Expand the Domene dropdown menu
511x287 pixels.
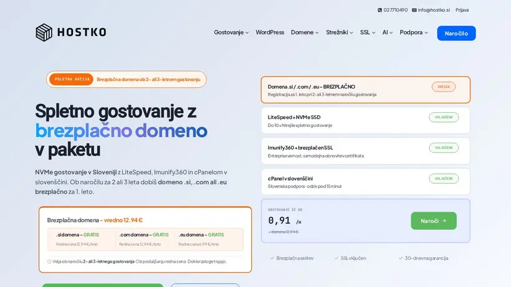click(x=305, y=32)
